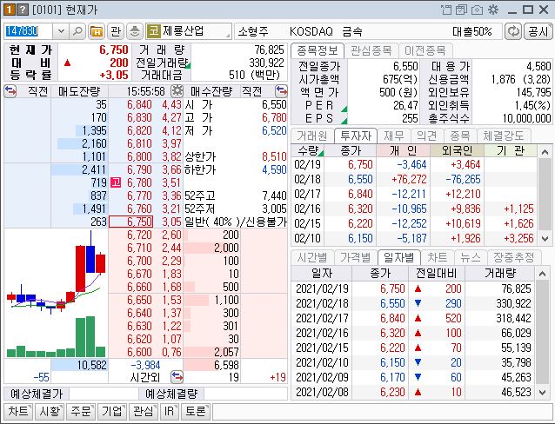Switch to the 재무 tab
This screenshot has width=555, height=424.
[x=393, y=136]
